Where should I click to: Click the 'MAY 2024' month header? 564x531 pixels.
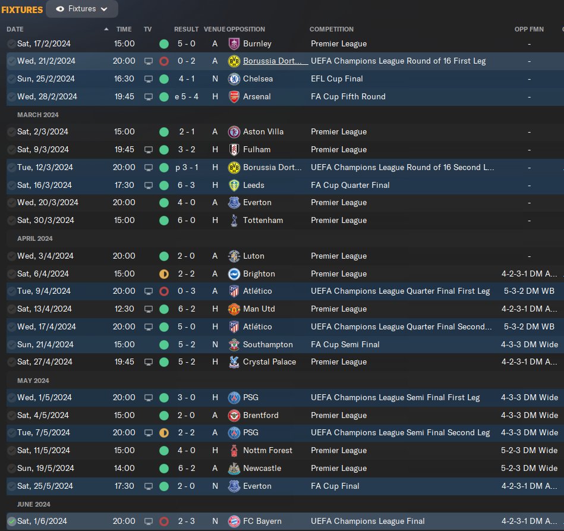point(33,381)
